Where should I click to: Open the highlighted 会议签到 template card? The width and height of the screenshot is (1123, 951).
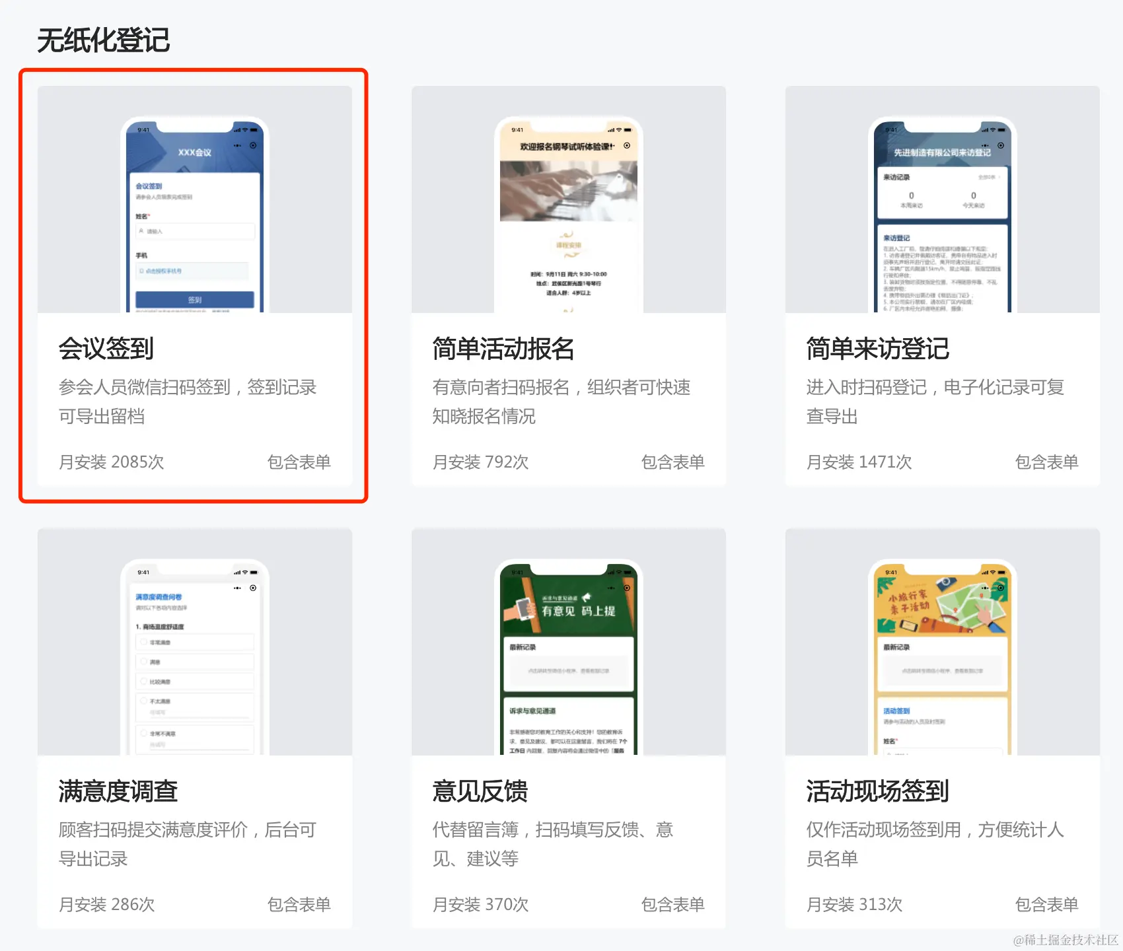[x=194, y=284]
